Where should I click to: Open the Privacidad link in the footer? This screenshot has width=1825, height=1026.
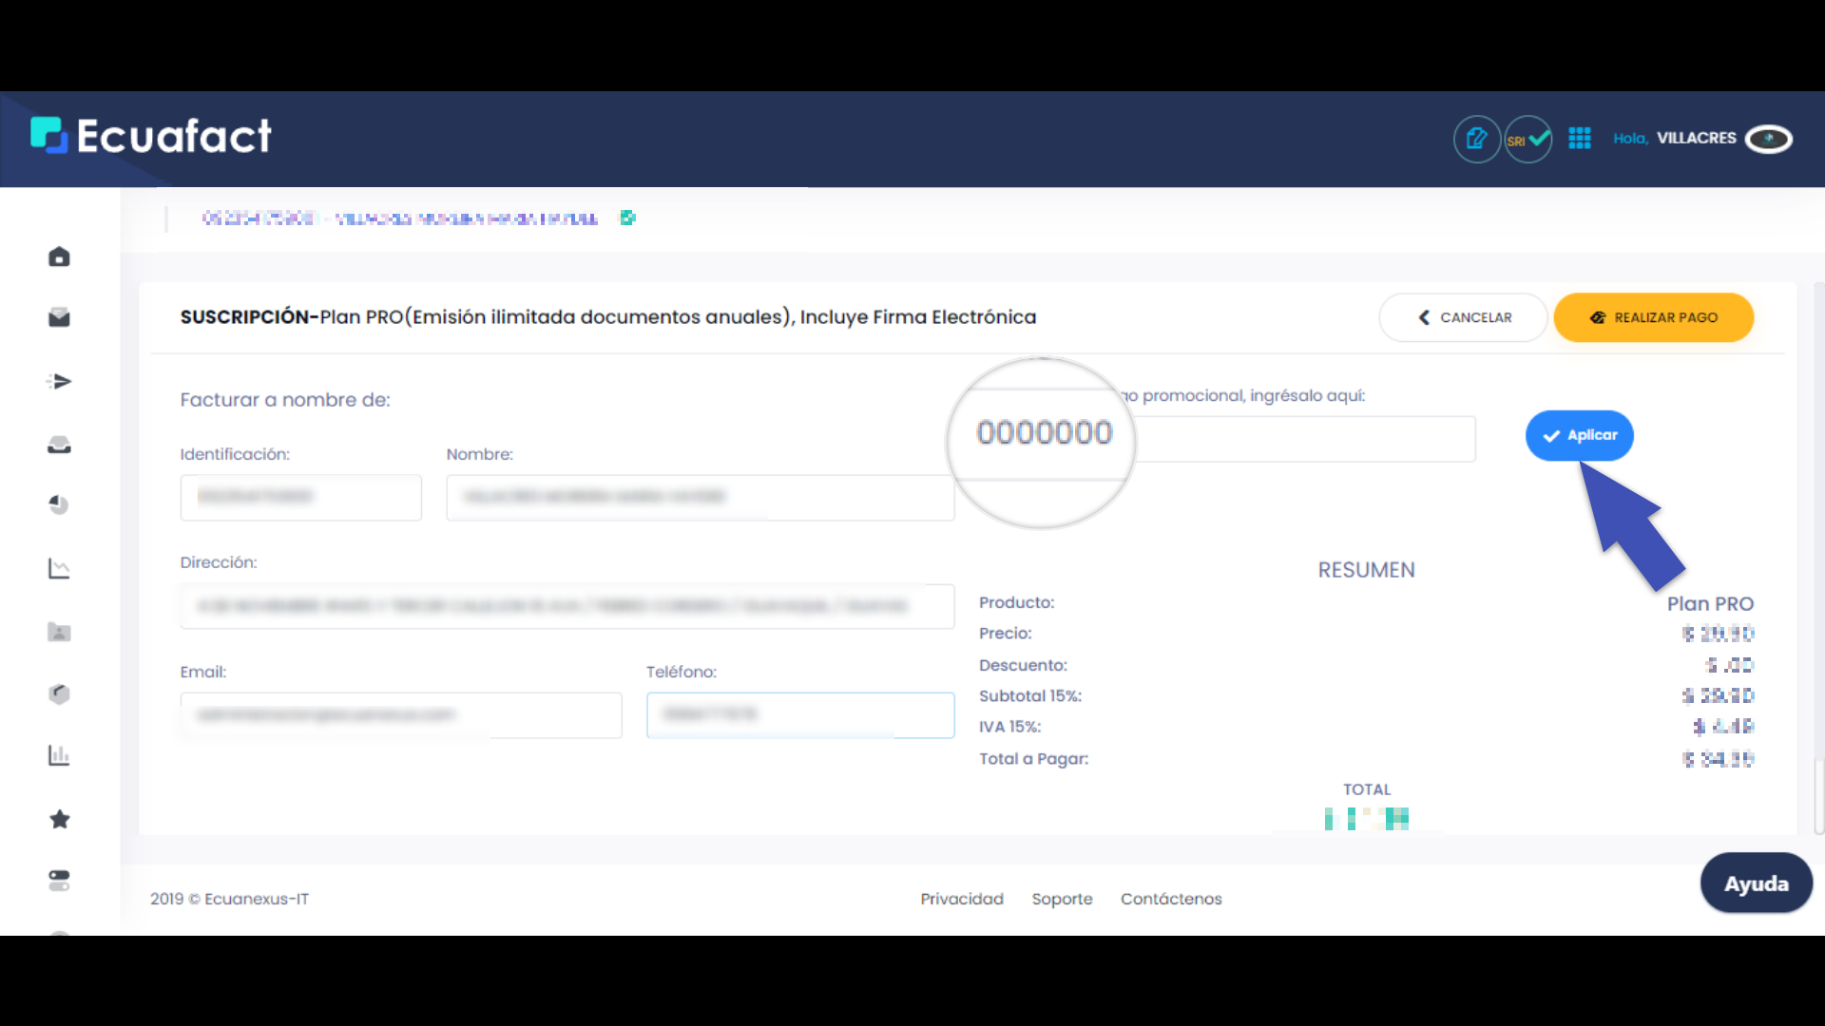click(962, 898)
